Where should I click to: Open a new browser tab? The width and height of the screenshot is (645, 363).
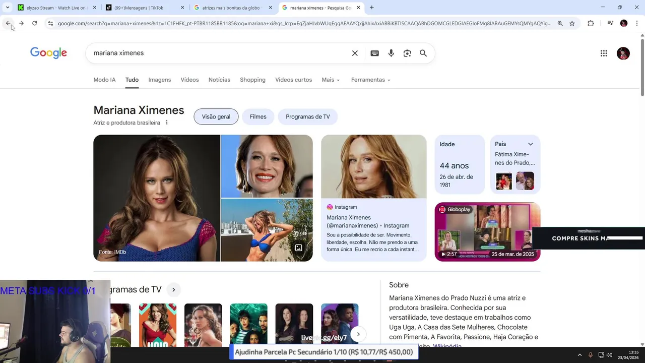tap(371, 8)
